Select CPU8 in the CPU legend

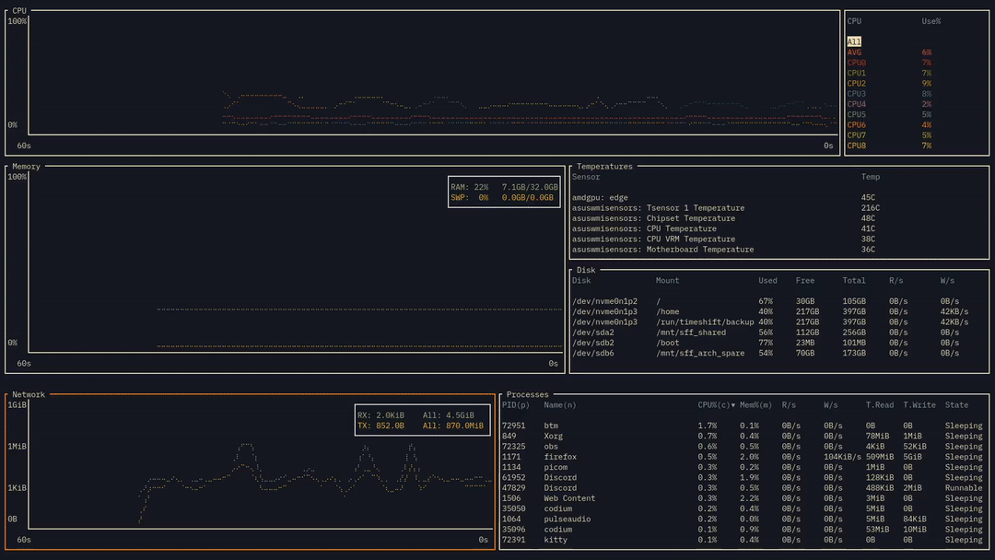889,146
